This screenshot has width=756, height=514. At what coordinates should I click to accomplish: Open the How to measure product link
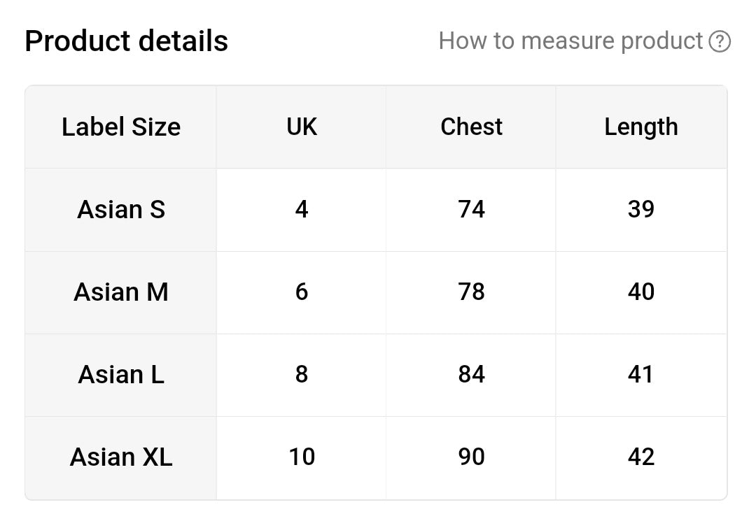coord(571,41)
